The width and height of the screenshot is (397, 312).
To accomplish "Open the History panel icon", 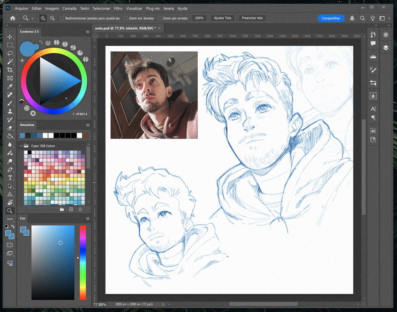I will point(373,34).
